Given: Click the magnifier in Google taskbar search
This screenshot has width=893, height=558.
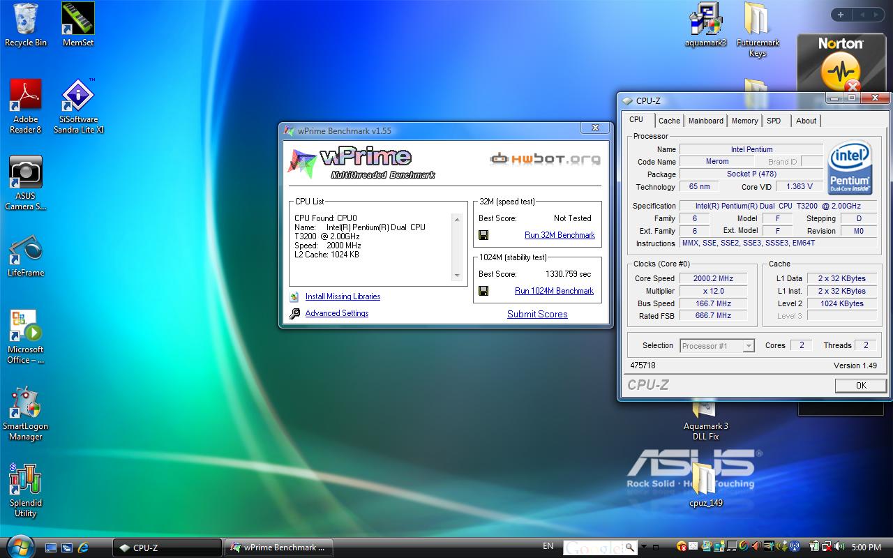Looking at the screenshot, I should pos(629,548).
